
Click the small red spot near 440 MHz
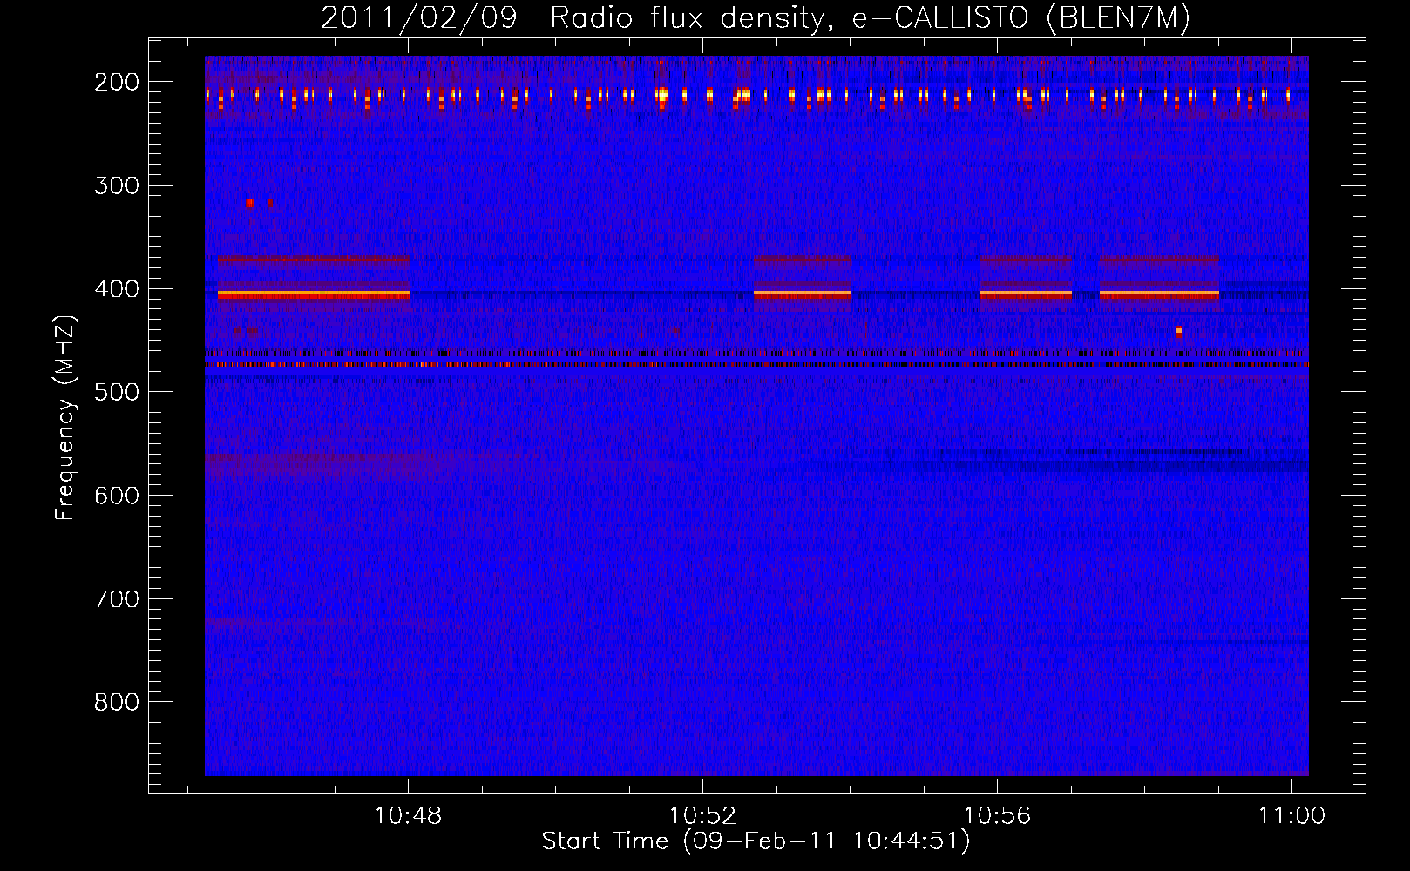click(x=1178, y=331)
